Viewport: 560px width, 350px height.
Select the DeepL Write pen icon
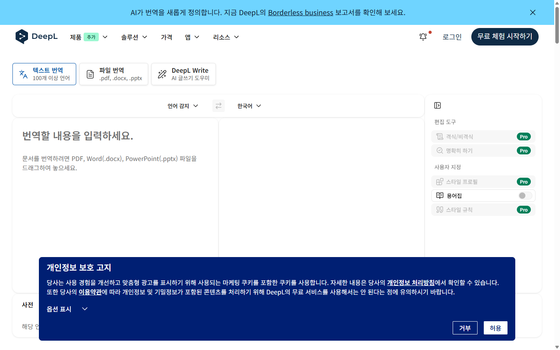(161, 74)
